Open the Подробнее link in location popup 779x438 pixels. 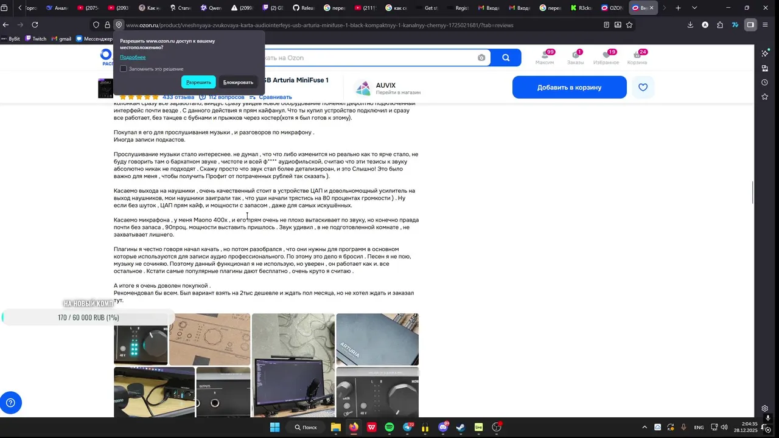coord(133,57)
